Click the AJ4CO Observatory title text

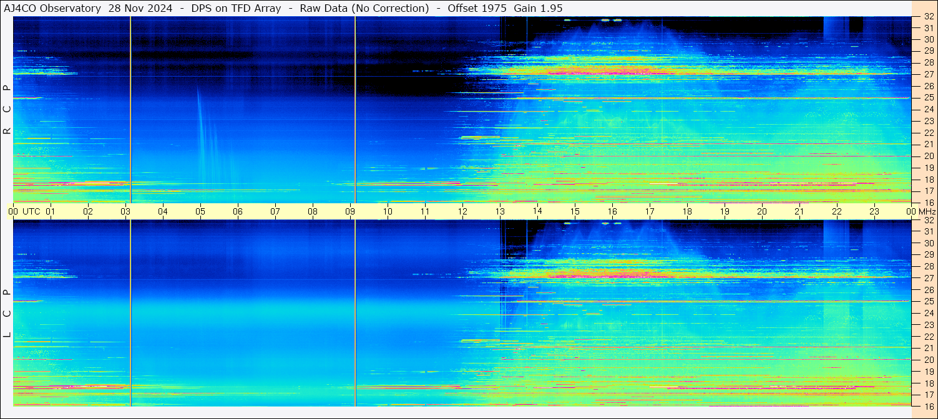pos(52,8)
